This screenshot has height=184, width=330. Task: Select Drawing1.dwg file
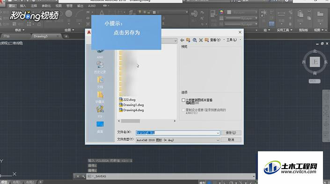[x=132, y=105]
